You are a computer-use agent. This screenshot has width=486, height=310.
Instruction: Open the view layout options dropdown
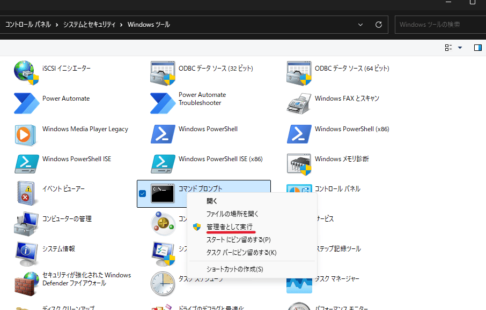click(460, 48)
